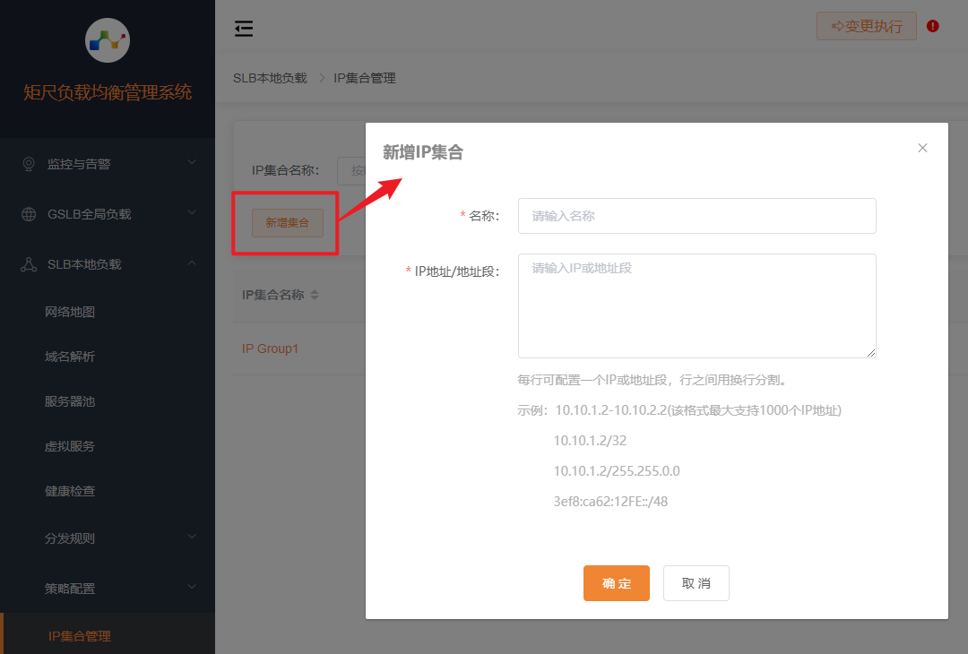Click the 矩尺负载均衡管理系统 logo icon
Image resolution: width=968 pixels, height=654 pixels.
point(108,40)
